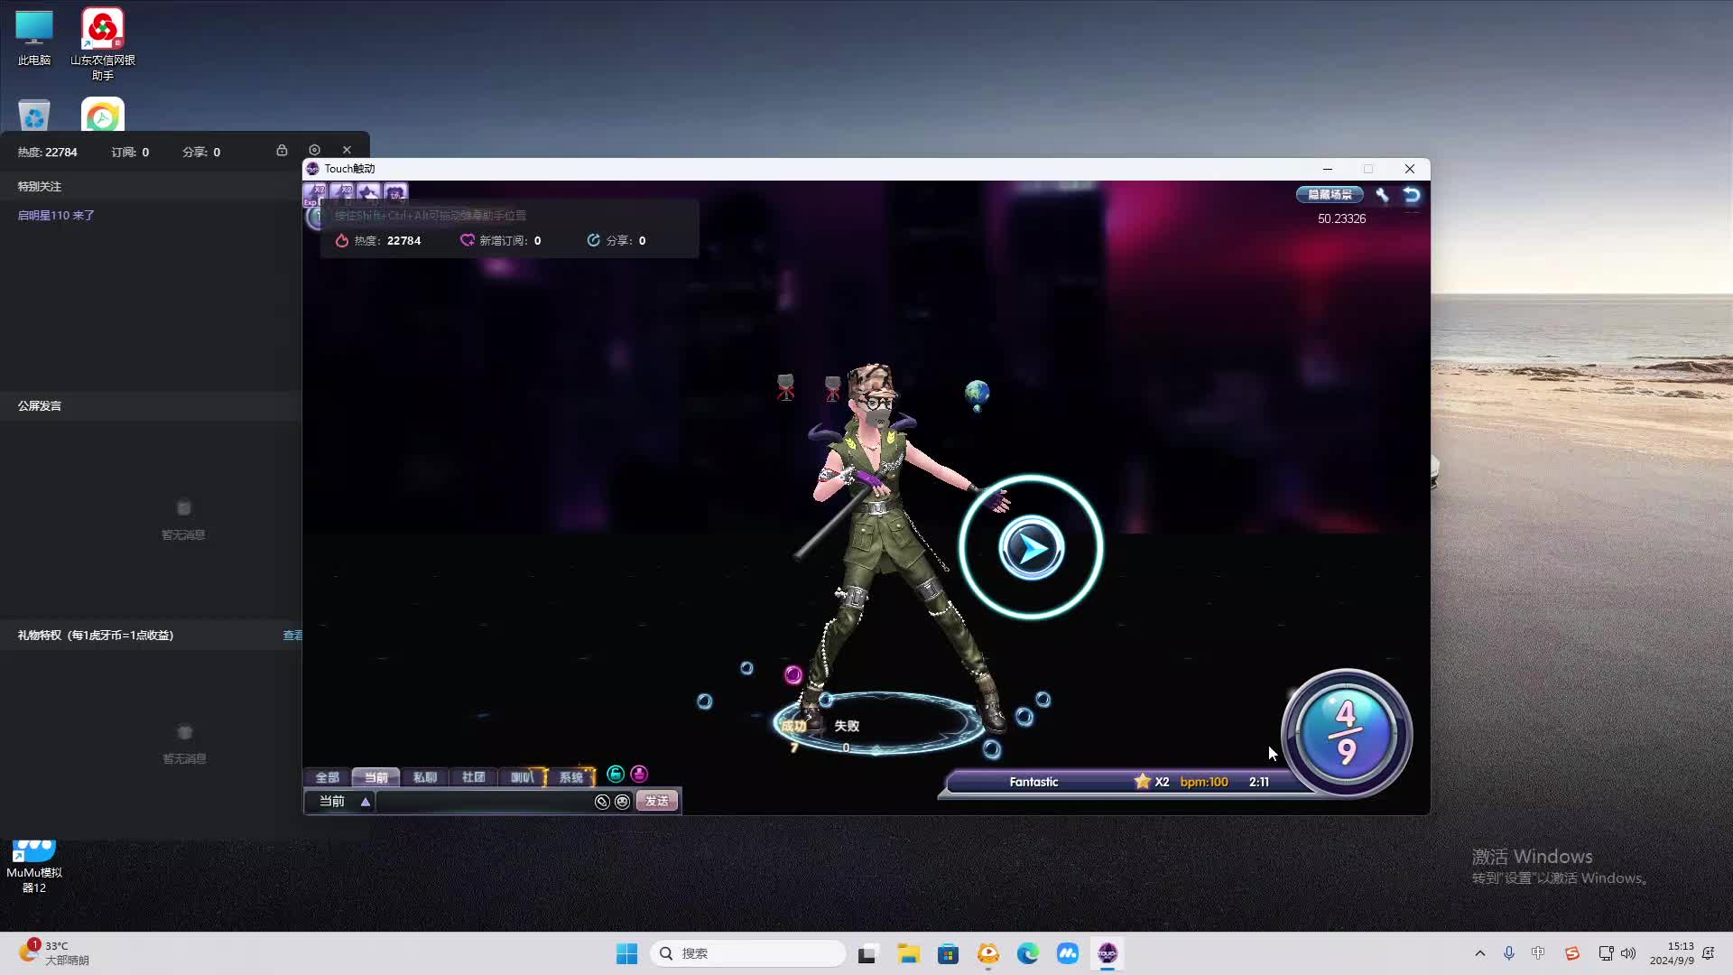Click the 查看 link in gift section
1733x975 pixels.
[x=292, y=636]
